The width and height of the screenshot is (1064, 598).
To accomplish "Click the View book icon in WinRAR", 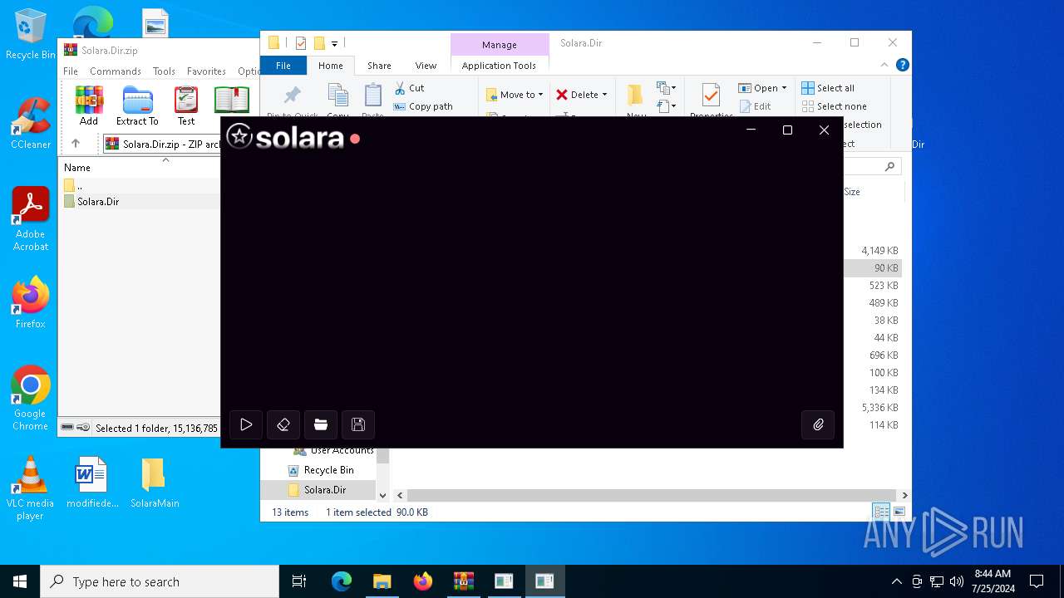I will 231,100.
